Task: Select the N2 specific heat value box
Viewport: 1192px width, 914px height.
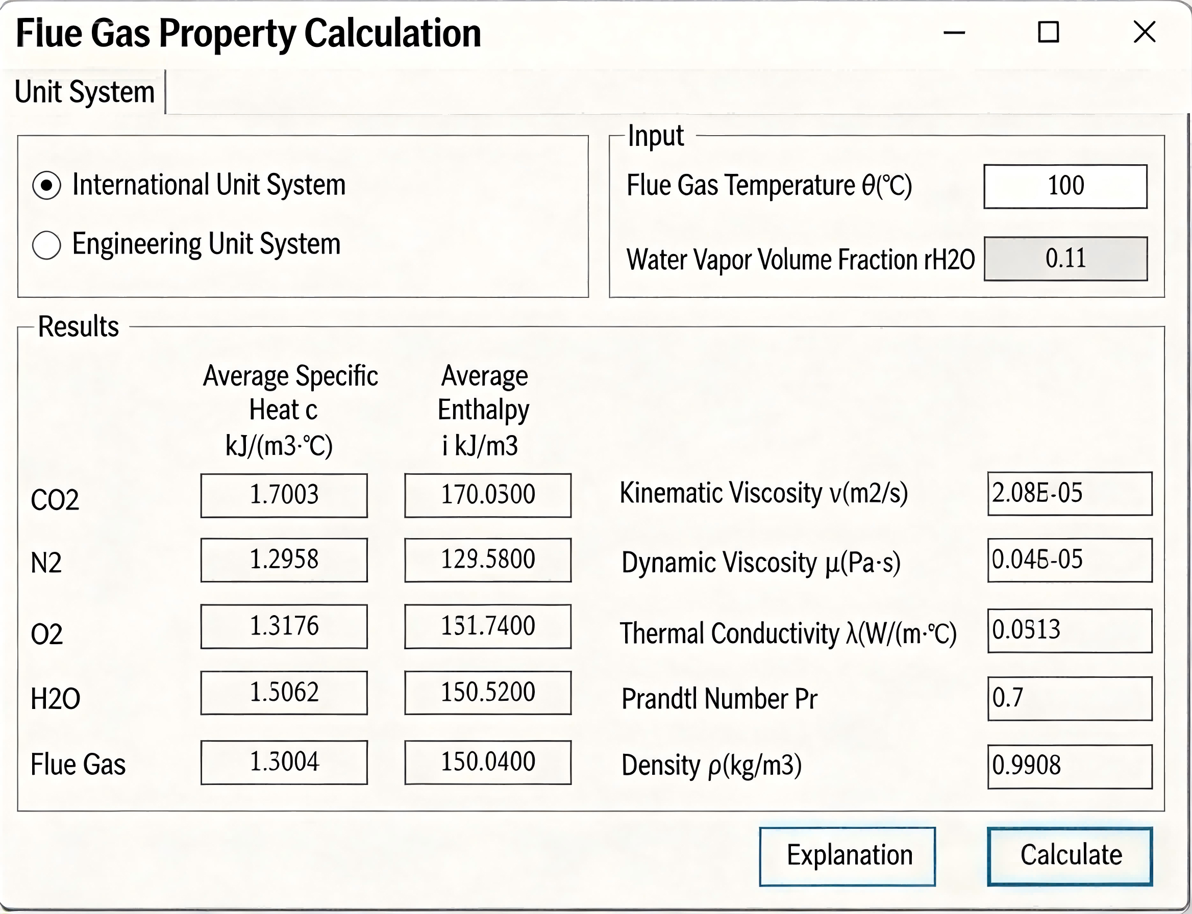Action: click(284, 560)
